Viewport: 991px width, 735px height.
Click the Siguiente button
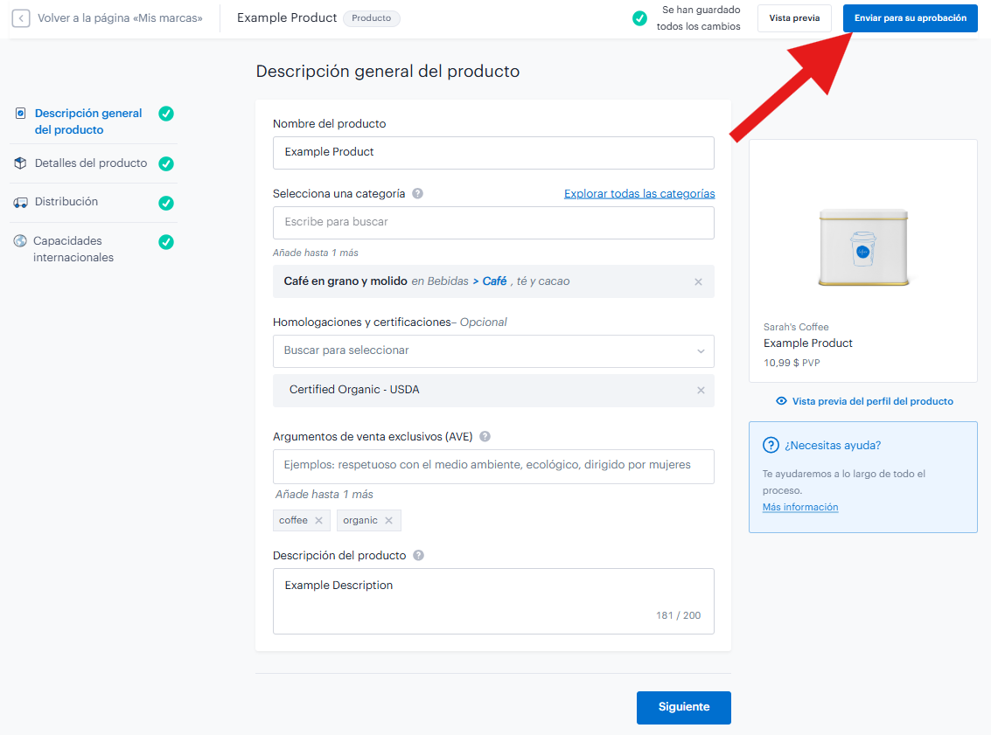click(683, 708)
